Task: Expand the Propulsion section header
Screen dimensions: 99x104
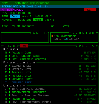Action: pos(19,63)
